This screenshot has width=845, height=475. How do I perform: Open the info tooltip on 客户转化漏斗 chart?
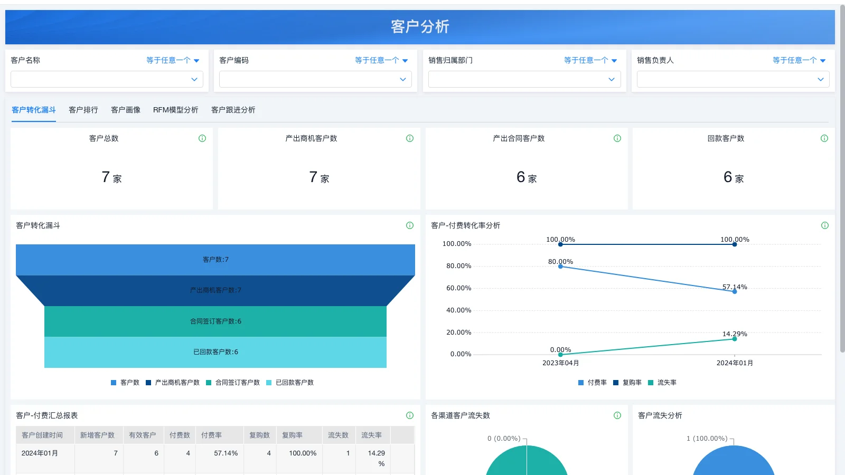[409, 225]
